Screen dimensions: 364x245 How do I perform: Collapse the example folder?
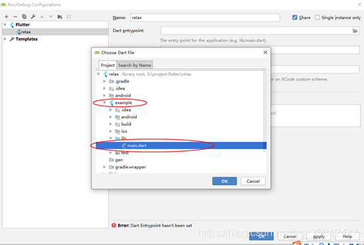pos(104,102)
